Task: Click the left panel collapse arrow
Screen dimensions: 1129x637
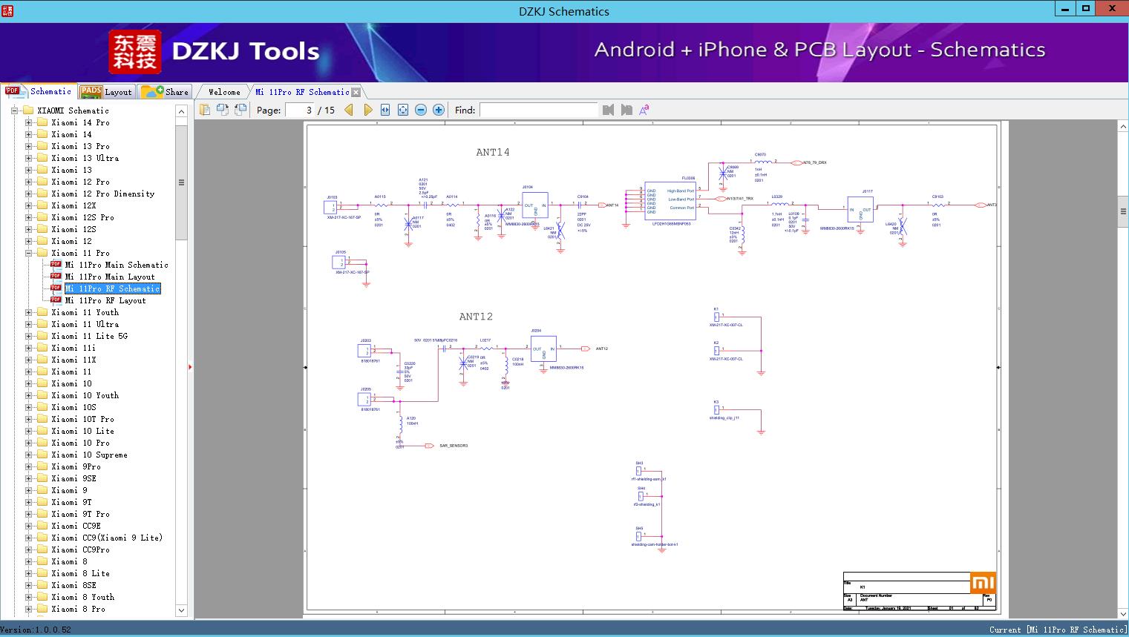Action: [x=191, y=367]
